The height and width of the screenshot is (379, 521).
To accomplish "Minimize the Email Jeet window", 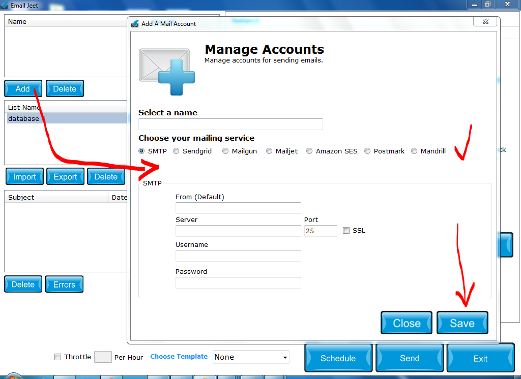I will [475, 4].
